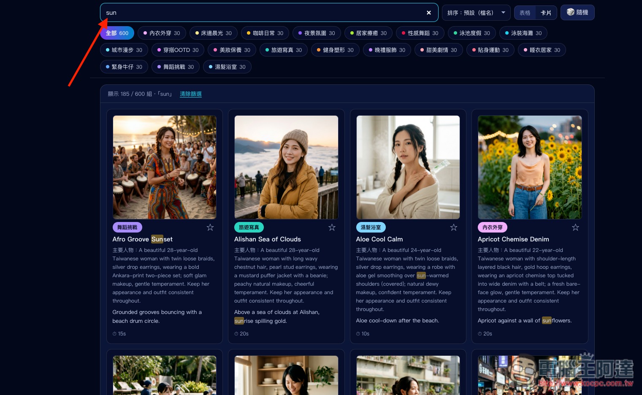This screenshot has height=395, width=642.
Task: Clear the search field with X icon
Action: [x=429, y=13]
